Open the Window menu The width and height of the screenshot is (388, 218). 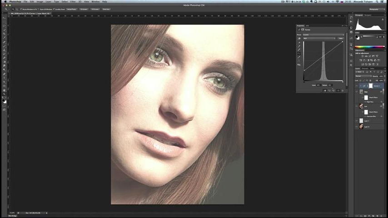pos(95,1)
